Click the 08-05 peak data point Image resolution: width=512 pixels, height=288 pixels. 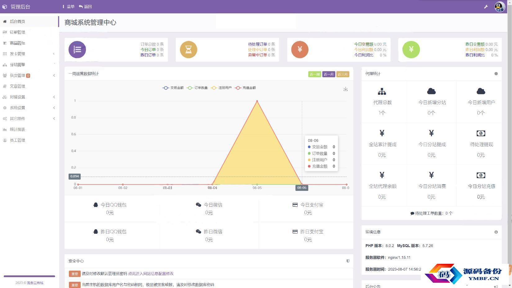(257, 101)
